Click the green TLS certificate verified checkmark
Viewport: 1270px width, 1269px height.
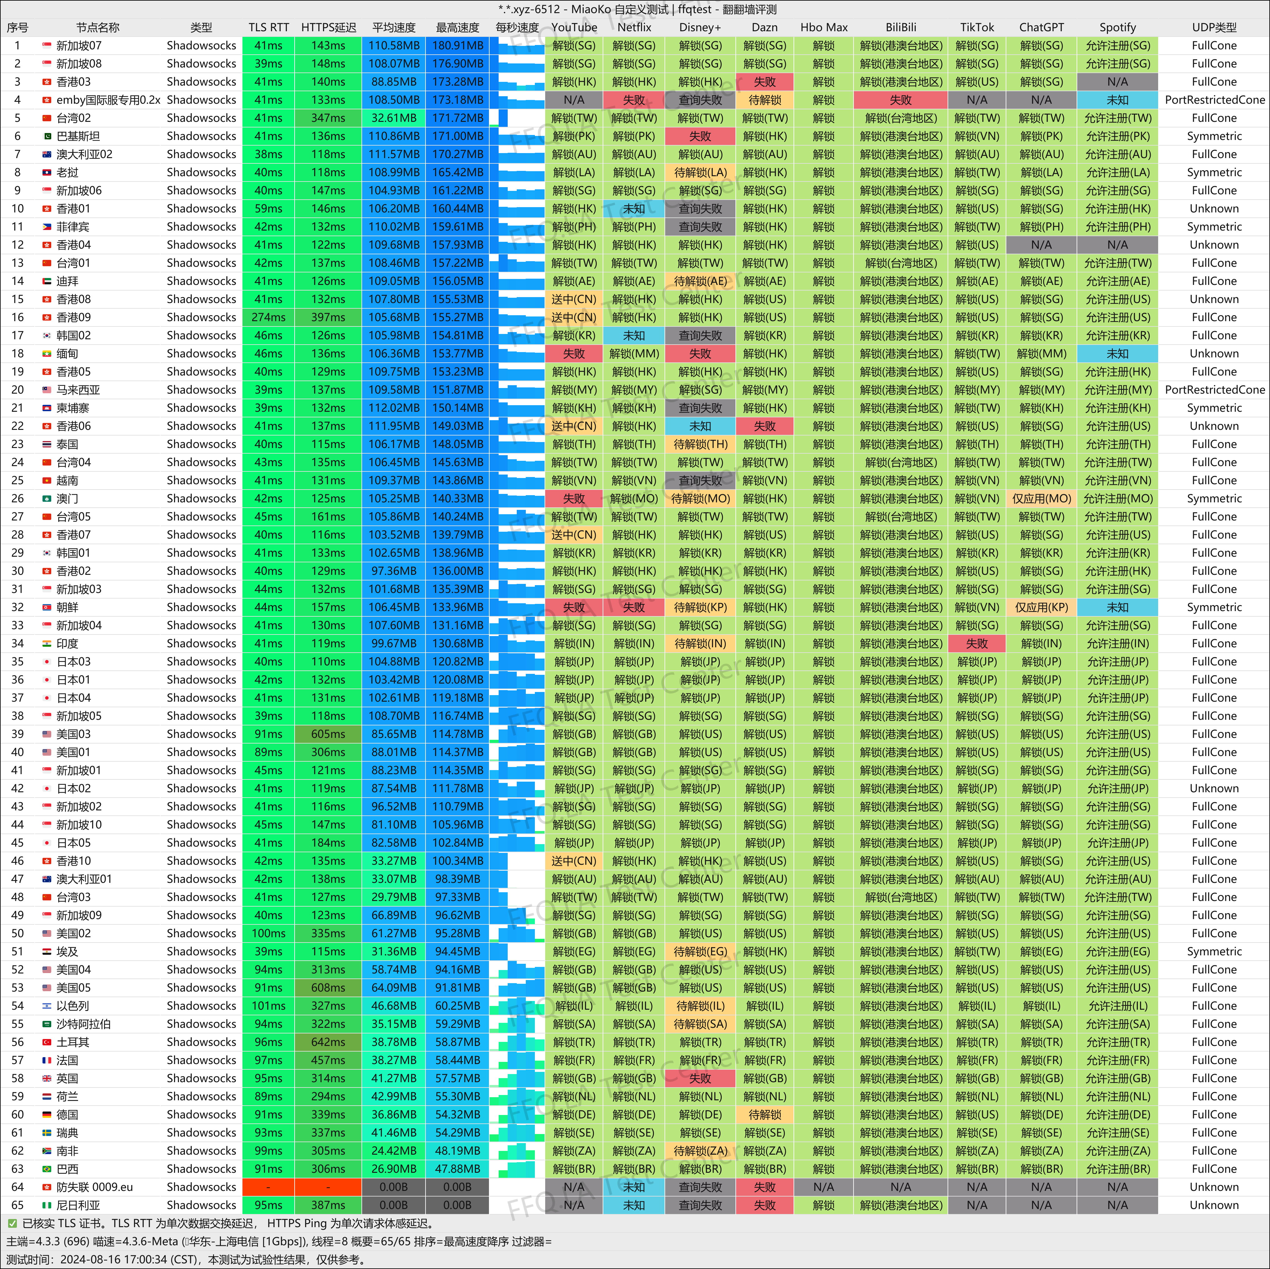[12, 1223]
